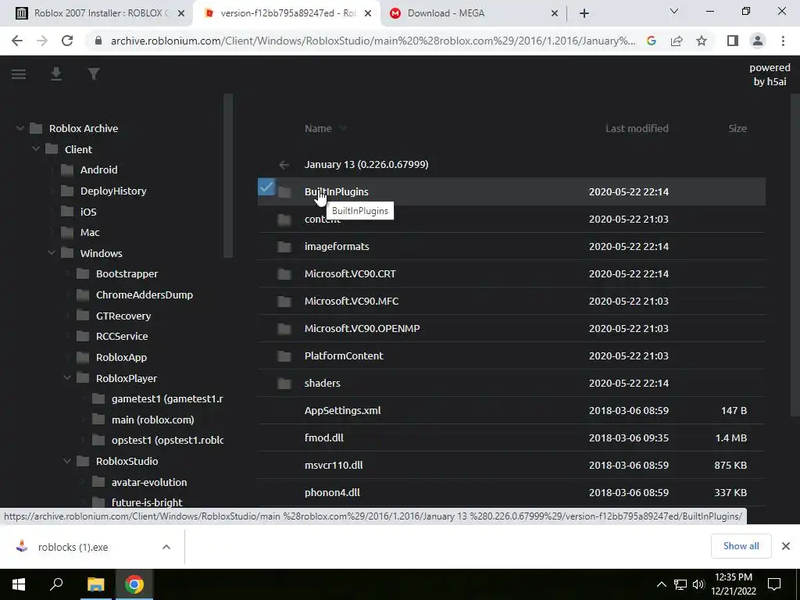This screenshot has width=800, height=600.
Task: Click the network tray icon
Action: click(680, 584)
